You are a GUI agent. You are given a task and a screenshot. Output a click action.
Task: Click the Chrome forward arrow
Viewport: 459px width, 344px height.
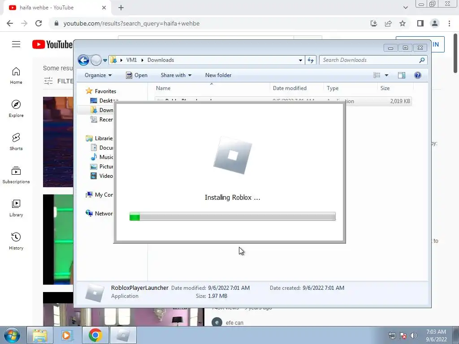pos(24,23)
